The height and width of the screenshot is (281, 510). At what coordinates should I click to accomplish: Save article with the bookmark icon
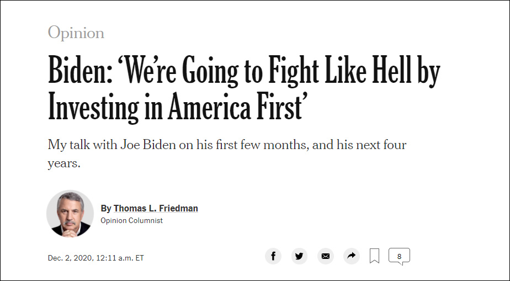point(374,256)
